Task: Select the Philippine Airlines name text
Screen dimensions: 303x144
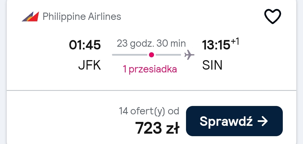Action: coord(82,16)
